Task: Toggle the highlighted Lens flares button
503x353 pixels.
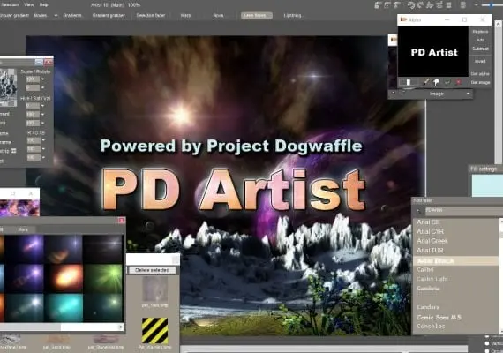Action: tap(257, 15)
